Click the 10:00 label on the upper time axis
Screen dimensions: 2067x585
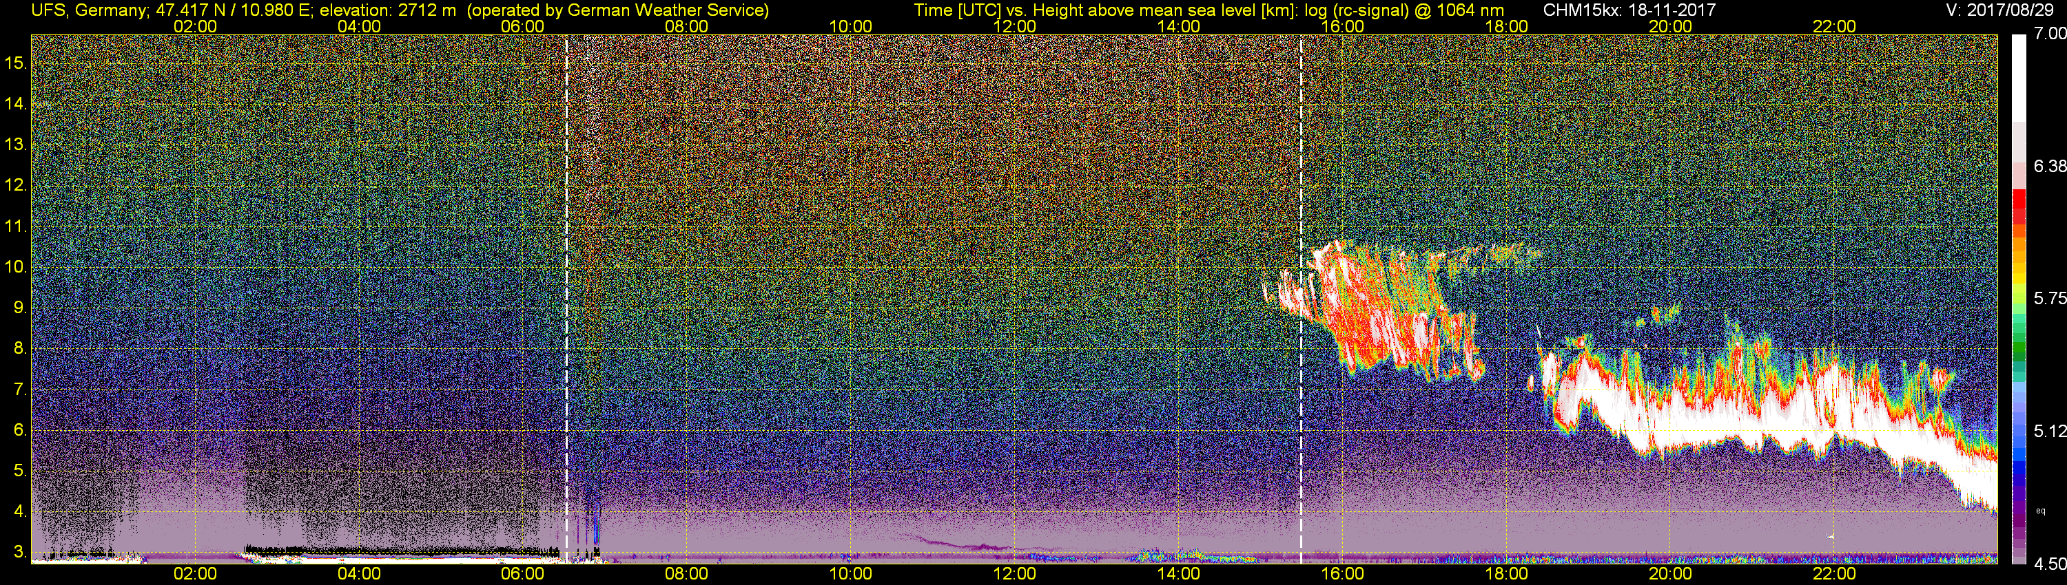pyautogui.click(x=850, y=26)
